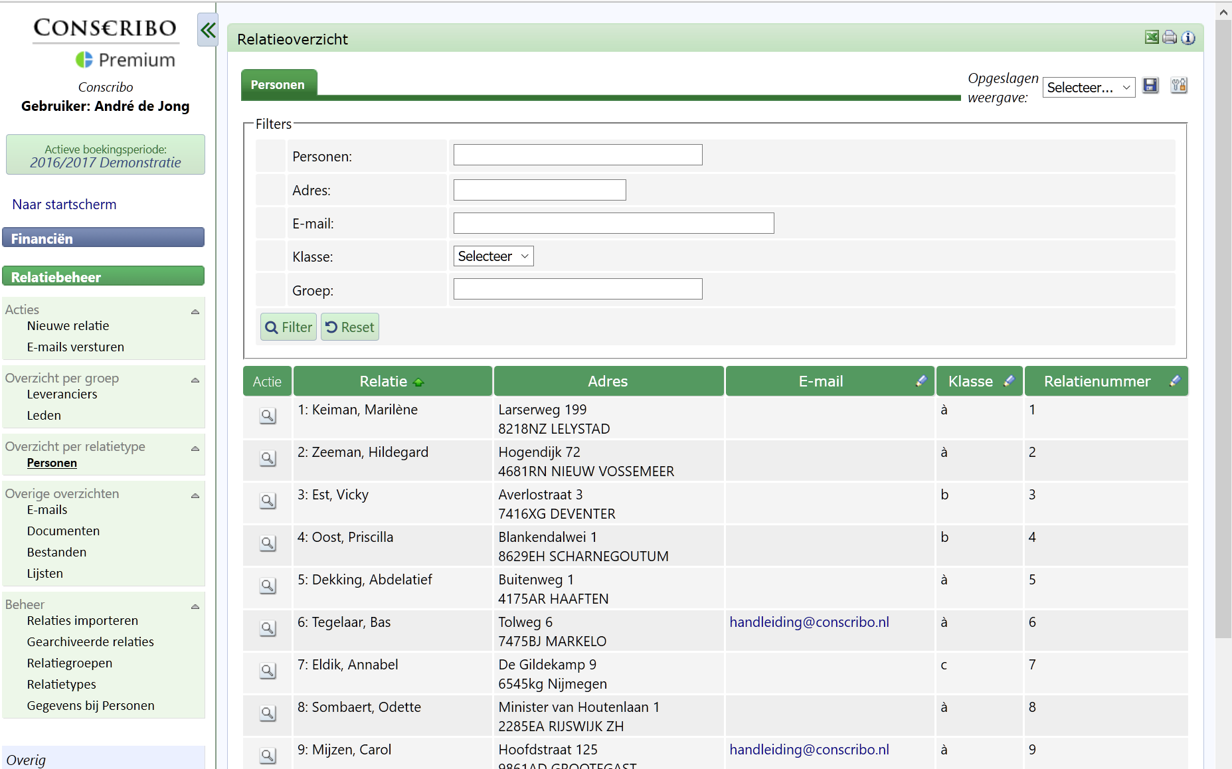Screen dimensions: 1232x769
Task: View details of Keiman, Marilène via magnifier
Action: (x=268, y=416)
